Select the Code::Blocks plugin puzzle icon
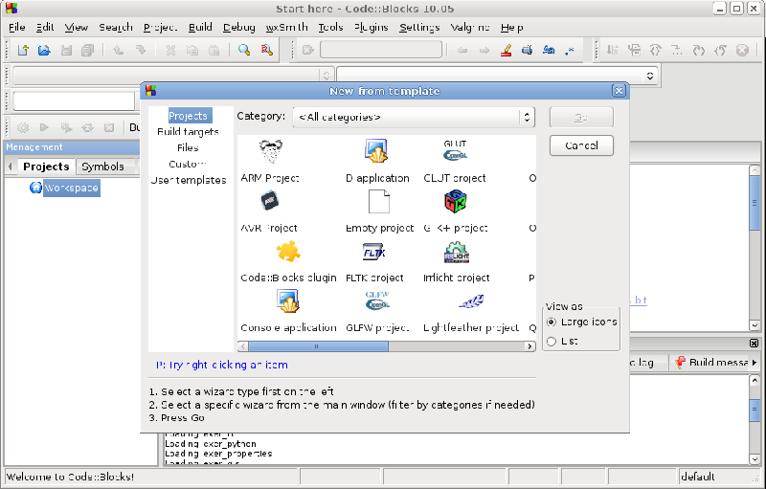 point(288,252)
